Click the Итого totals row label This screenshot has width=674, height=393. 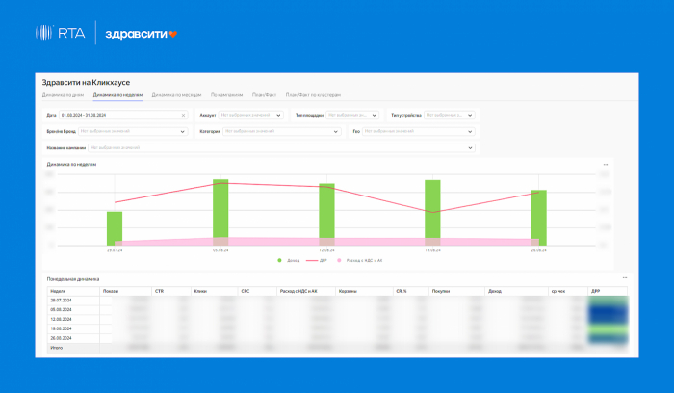click(x=56, y=348)
